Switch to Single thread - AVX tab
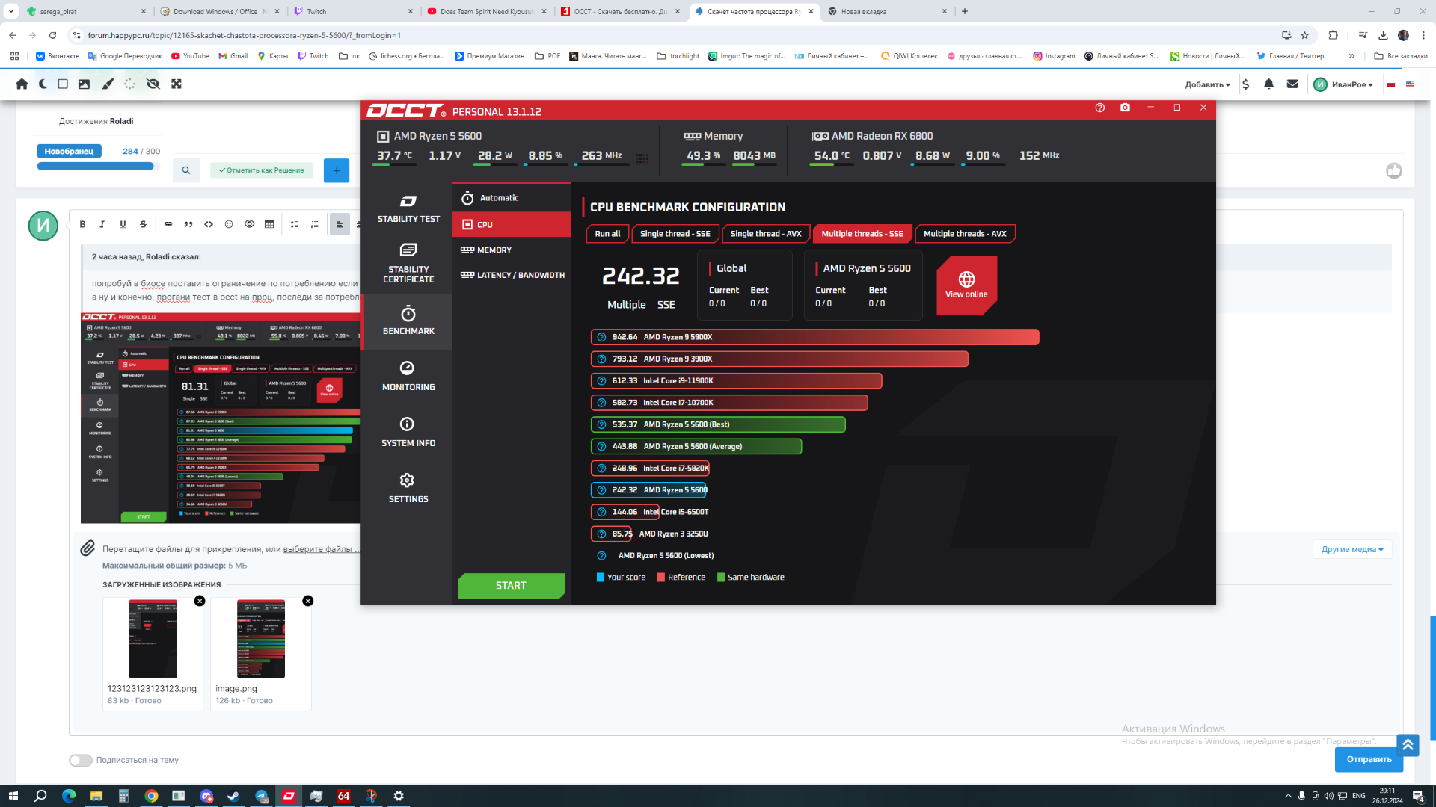This screenshot has width=1436, height=807. tap(766, 234)
